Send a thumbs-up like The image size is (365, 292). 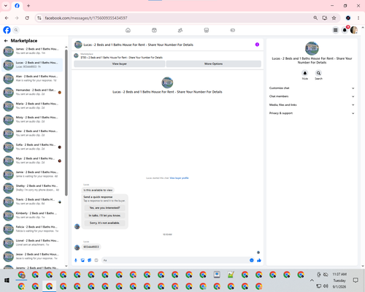pyautogui.click(x=259, y=261)
